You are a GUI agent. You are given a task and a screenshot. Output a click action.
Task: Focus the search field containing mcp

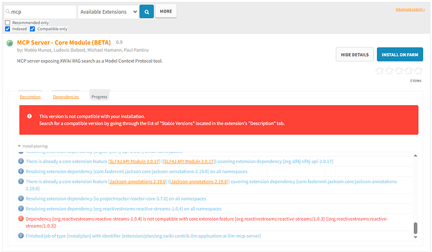(40, 12)
